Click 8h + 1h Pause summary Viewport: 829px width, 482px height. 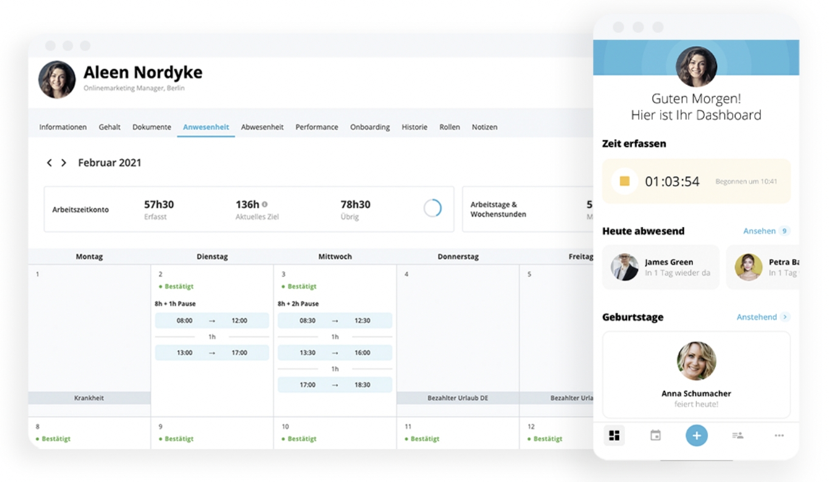pos(175,304)
